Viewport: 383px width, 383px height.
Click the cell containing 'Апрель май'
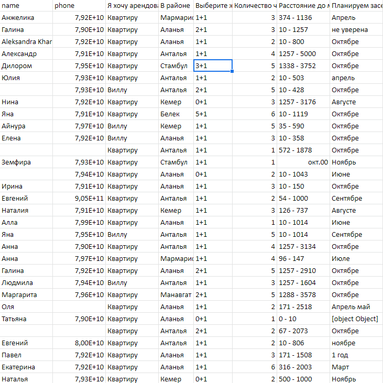coord(356,307)
